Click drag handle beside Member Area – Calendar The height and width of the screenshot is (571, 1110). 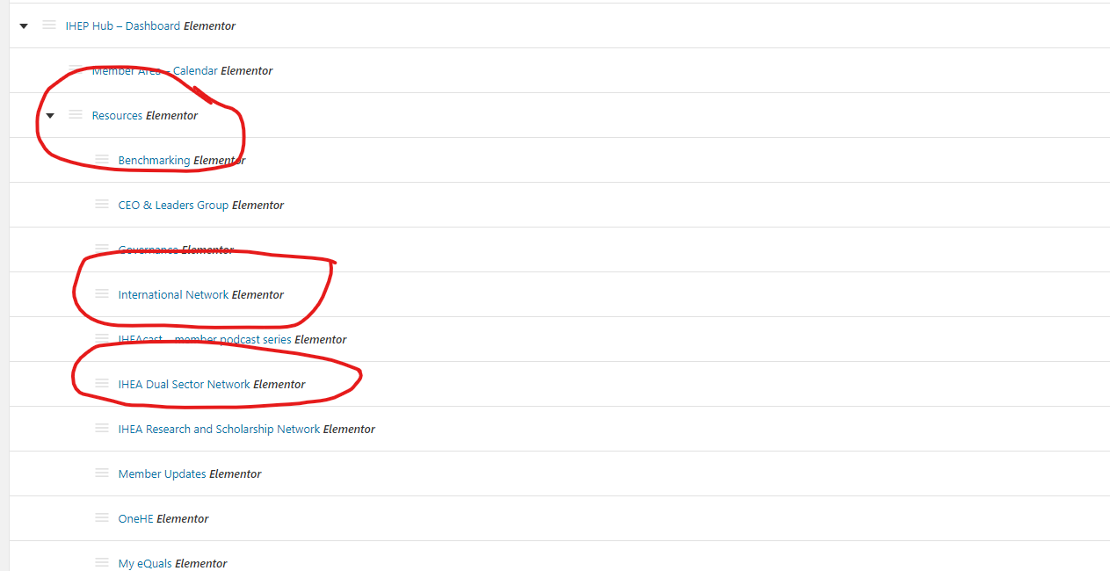(76, 70)
